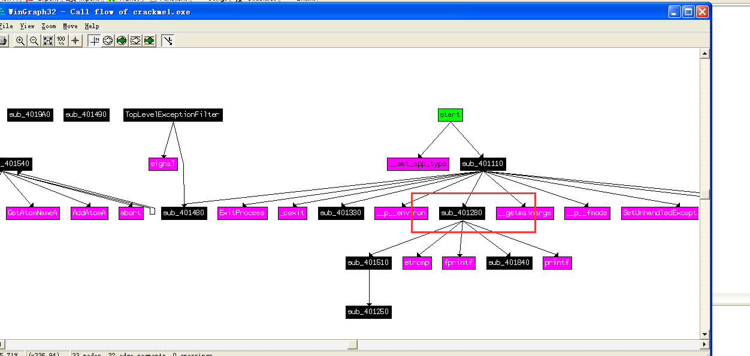Reset zoom with the 100% icon
This screenshot has height=356, width=750.
click(61, 41)
